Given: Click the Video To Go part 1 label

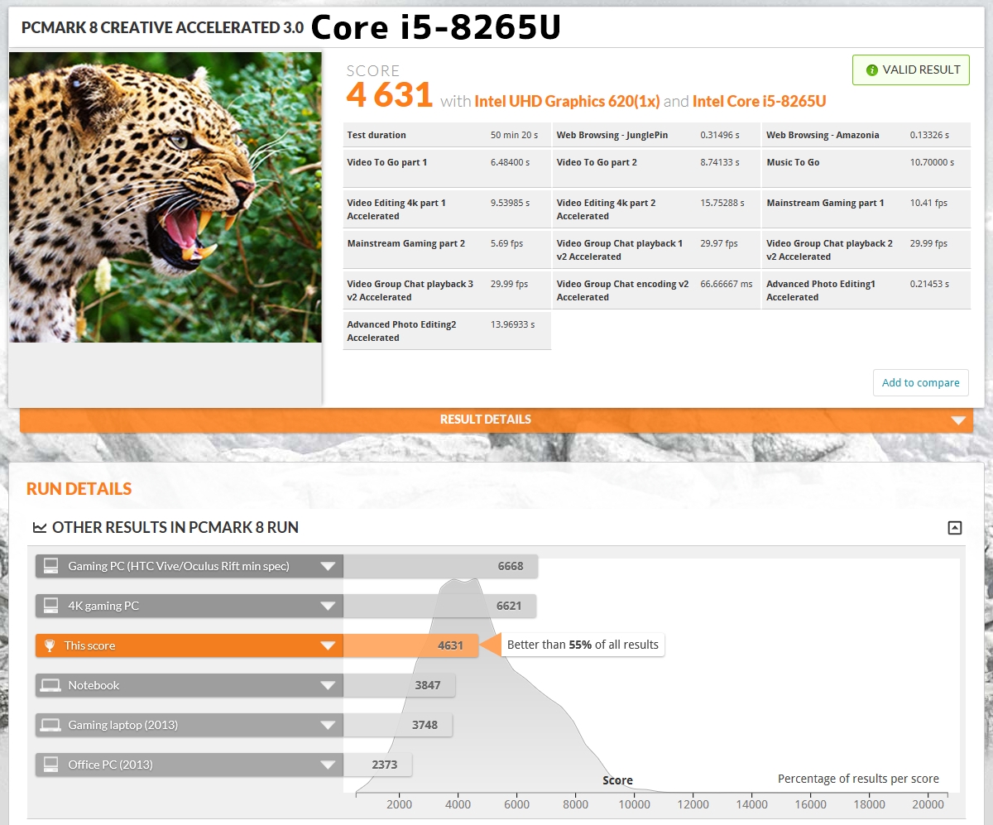Looking at the screenshot, I should pos(387,162).
